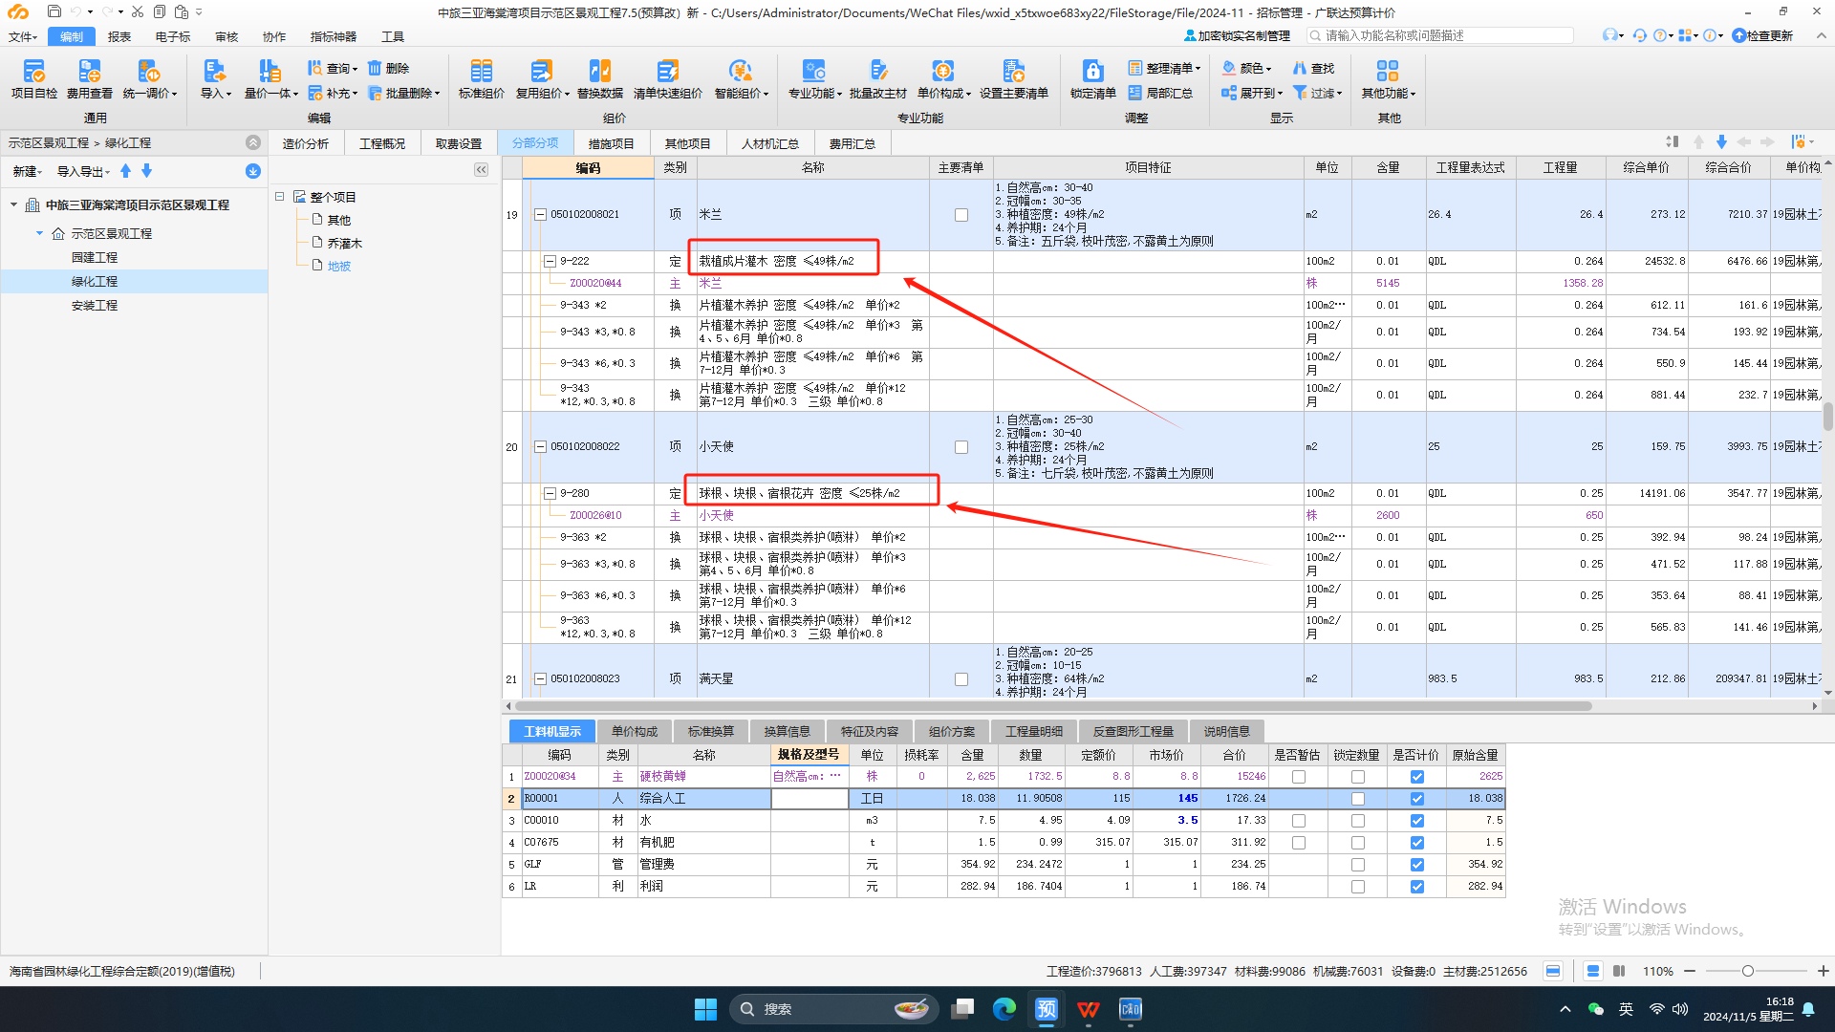Collapse 整个项目 tree node
Viewport: 1835px width, 1032px height.
point(280,197)
